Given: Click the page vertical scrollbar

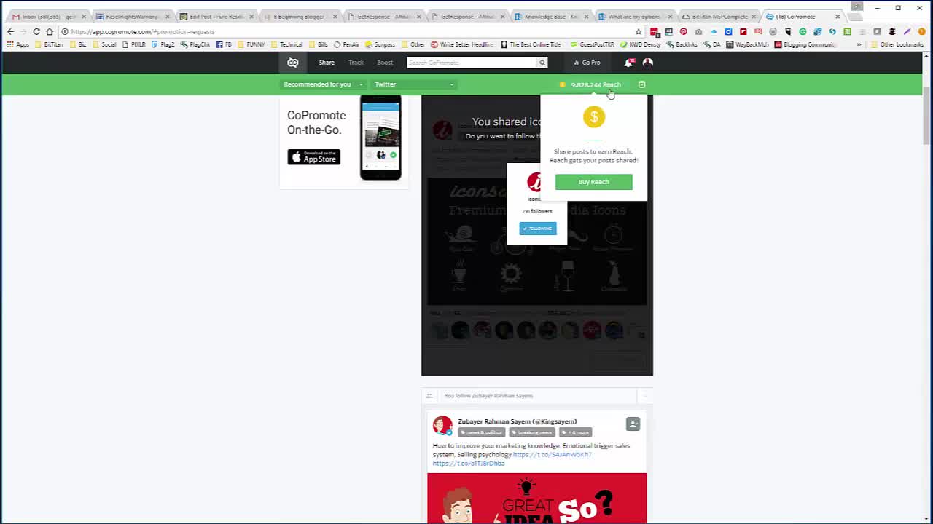Looking at the screenshot, I should pyautogui.click(x=928, y=116).
